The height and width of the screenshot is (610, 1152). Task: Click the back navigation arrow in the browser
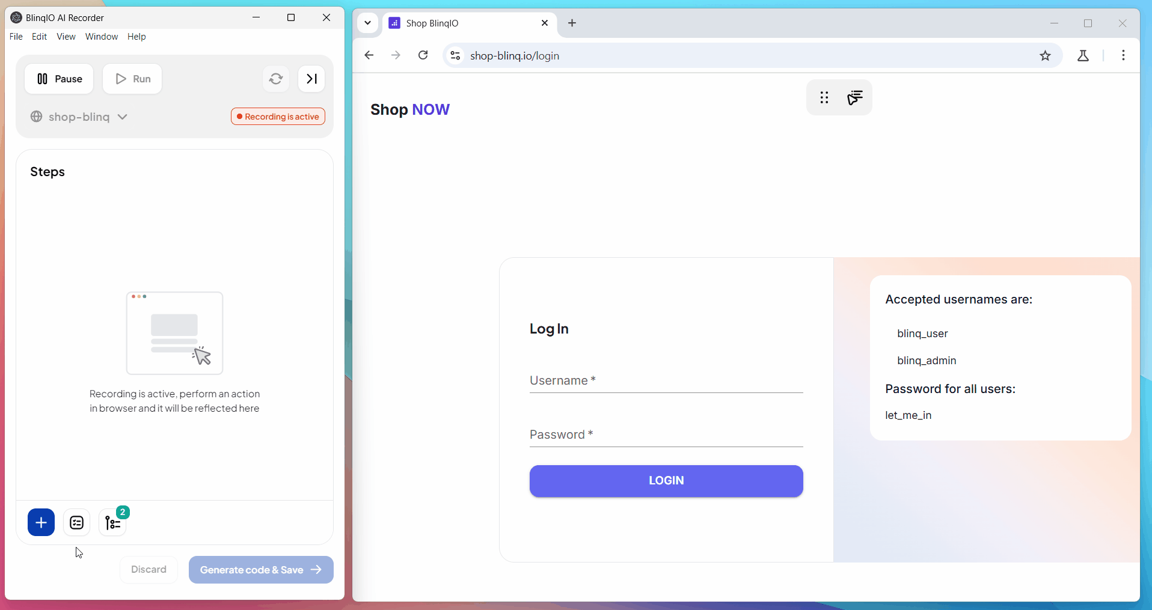coord(369,55)
